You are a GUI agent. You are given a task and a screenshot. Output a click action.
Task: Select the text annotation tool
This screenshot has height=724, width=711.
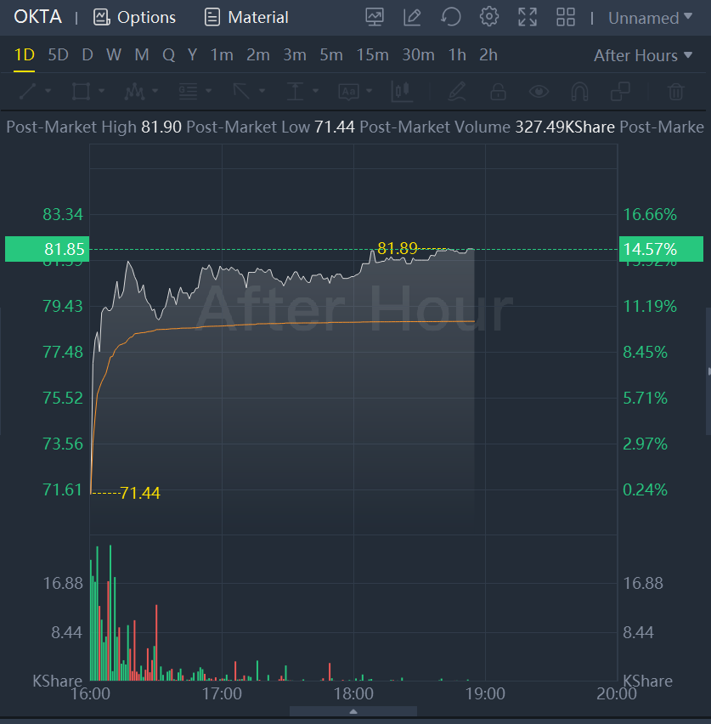click(348, 92)
